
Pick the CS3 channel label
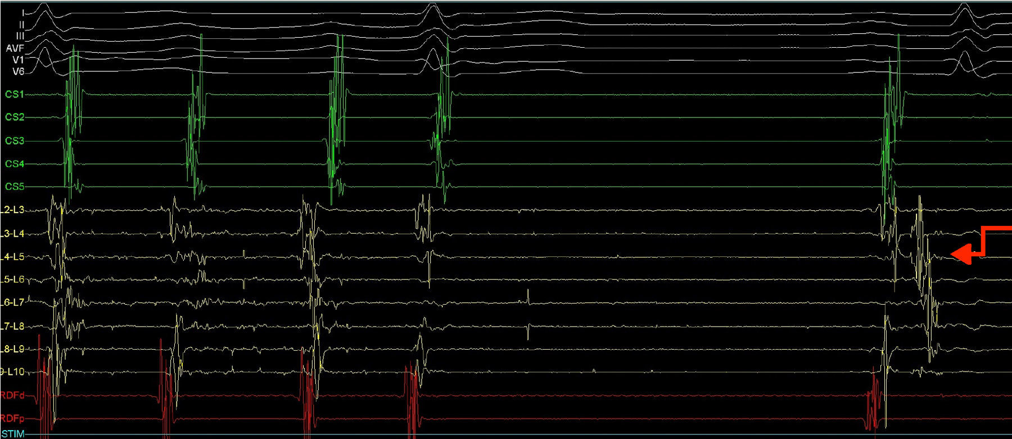click(15, 141)
